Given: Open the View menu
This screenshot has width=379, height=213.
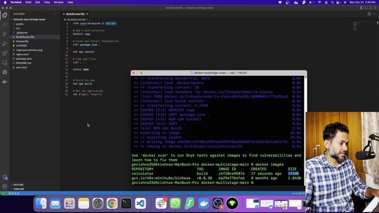Looking at the screenshot, I should (x=47, y=2).
